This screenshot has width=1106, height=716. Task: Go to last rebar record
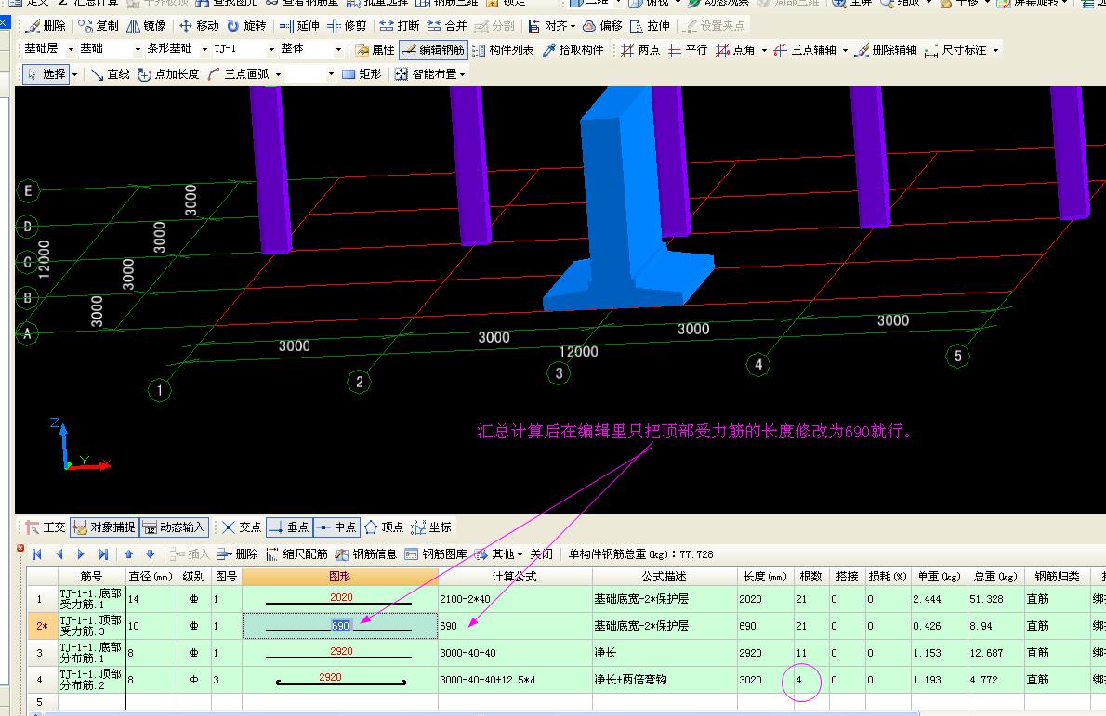103,554
